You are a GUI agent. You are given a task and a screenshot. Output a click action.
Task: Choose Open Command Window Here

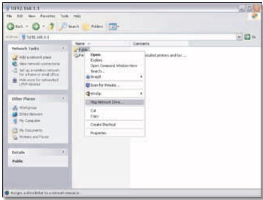pos(115,65)
